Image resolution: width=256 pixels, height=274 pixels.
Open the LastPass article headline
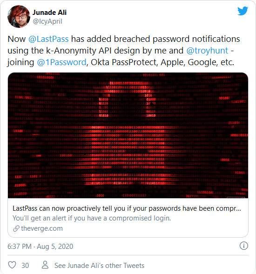pyautogui.click(x=127, y=208)
